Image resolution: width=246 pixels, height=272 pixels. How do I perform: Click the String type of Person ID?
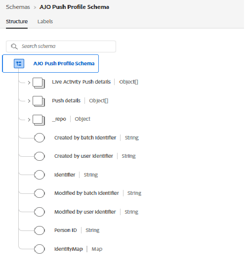[92, 230]
